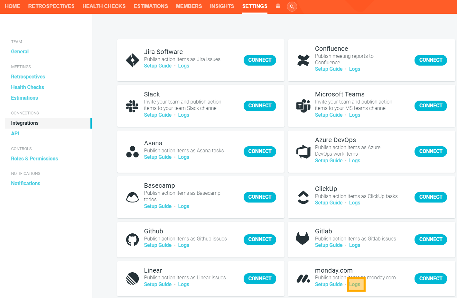Screen dimensions: 457x298
Task: Click the Gitlab logo icon
Action: pyautogui.click(x=302, y=238)
